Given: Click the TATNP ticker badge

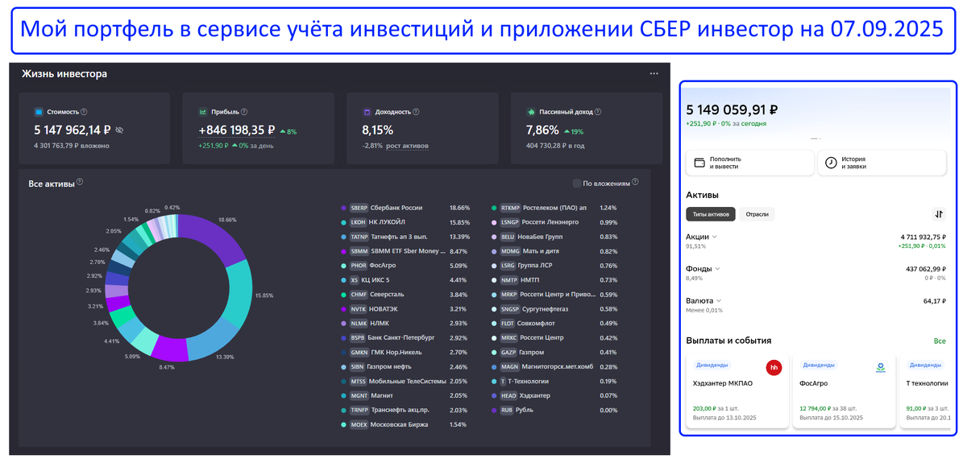Looking at the screenshot, I should pos(359,237).
